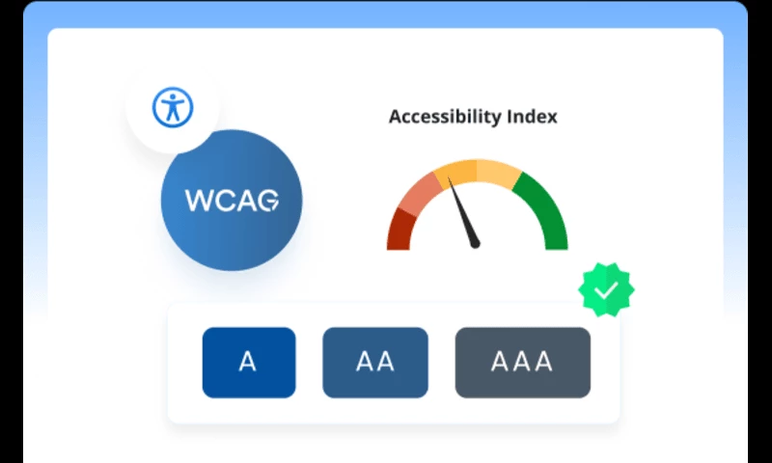Choose the AA conformance level button
This screenshot has height=463, width=772.
(x=375, y=363)
